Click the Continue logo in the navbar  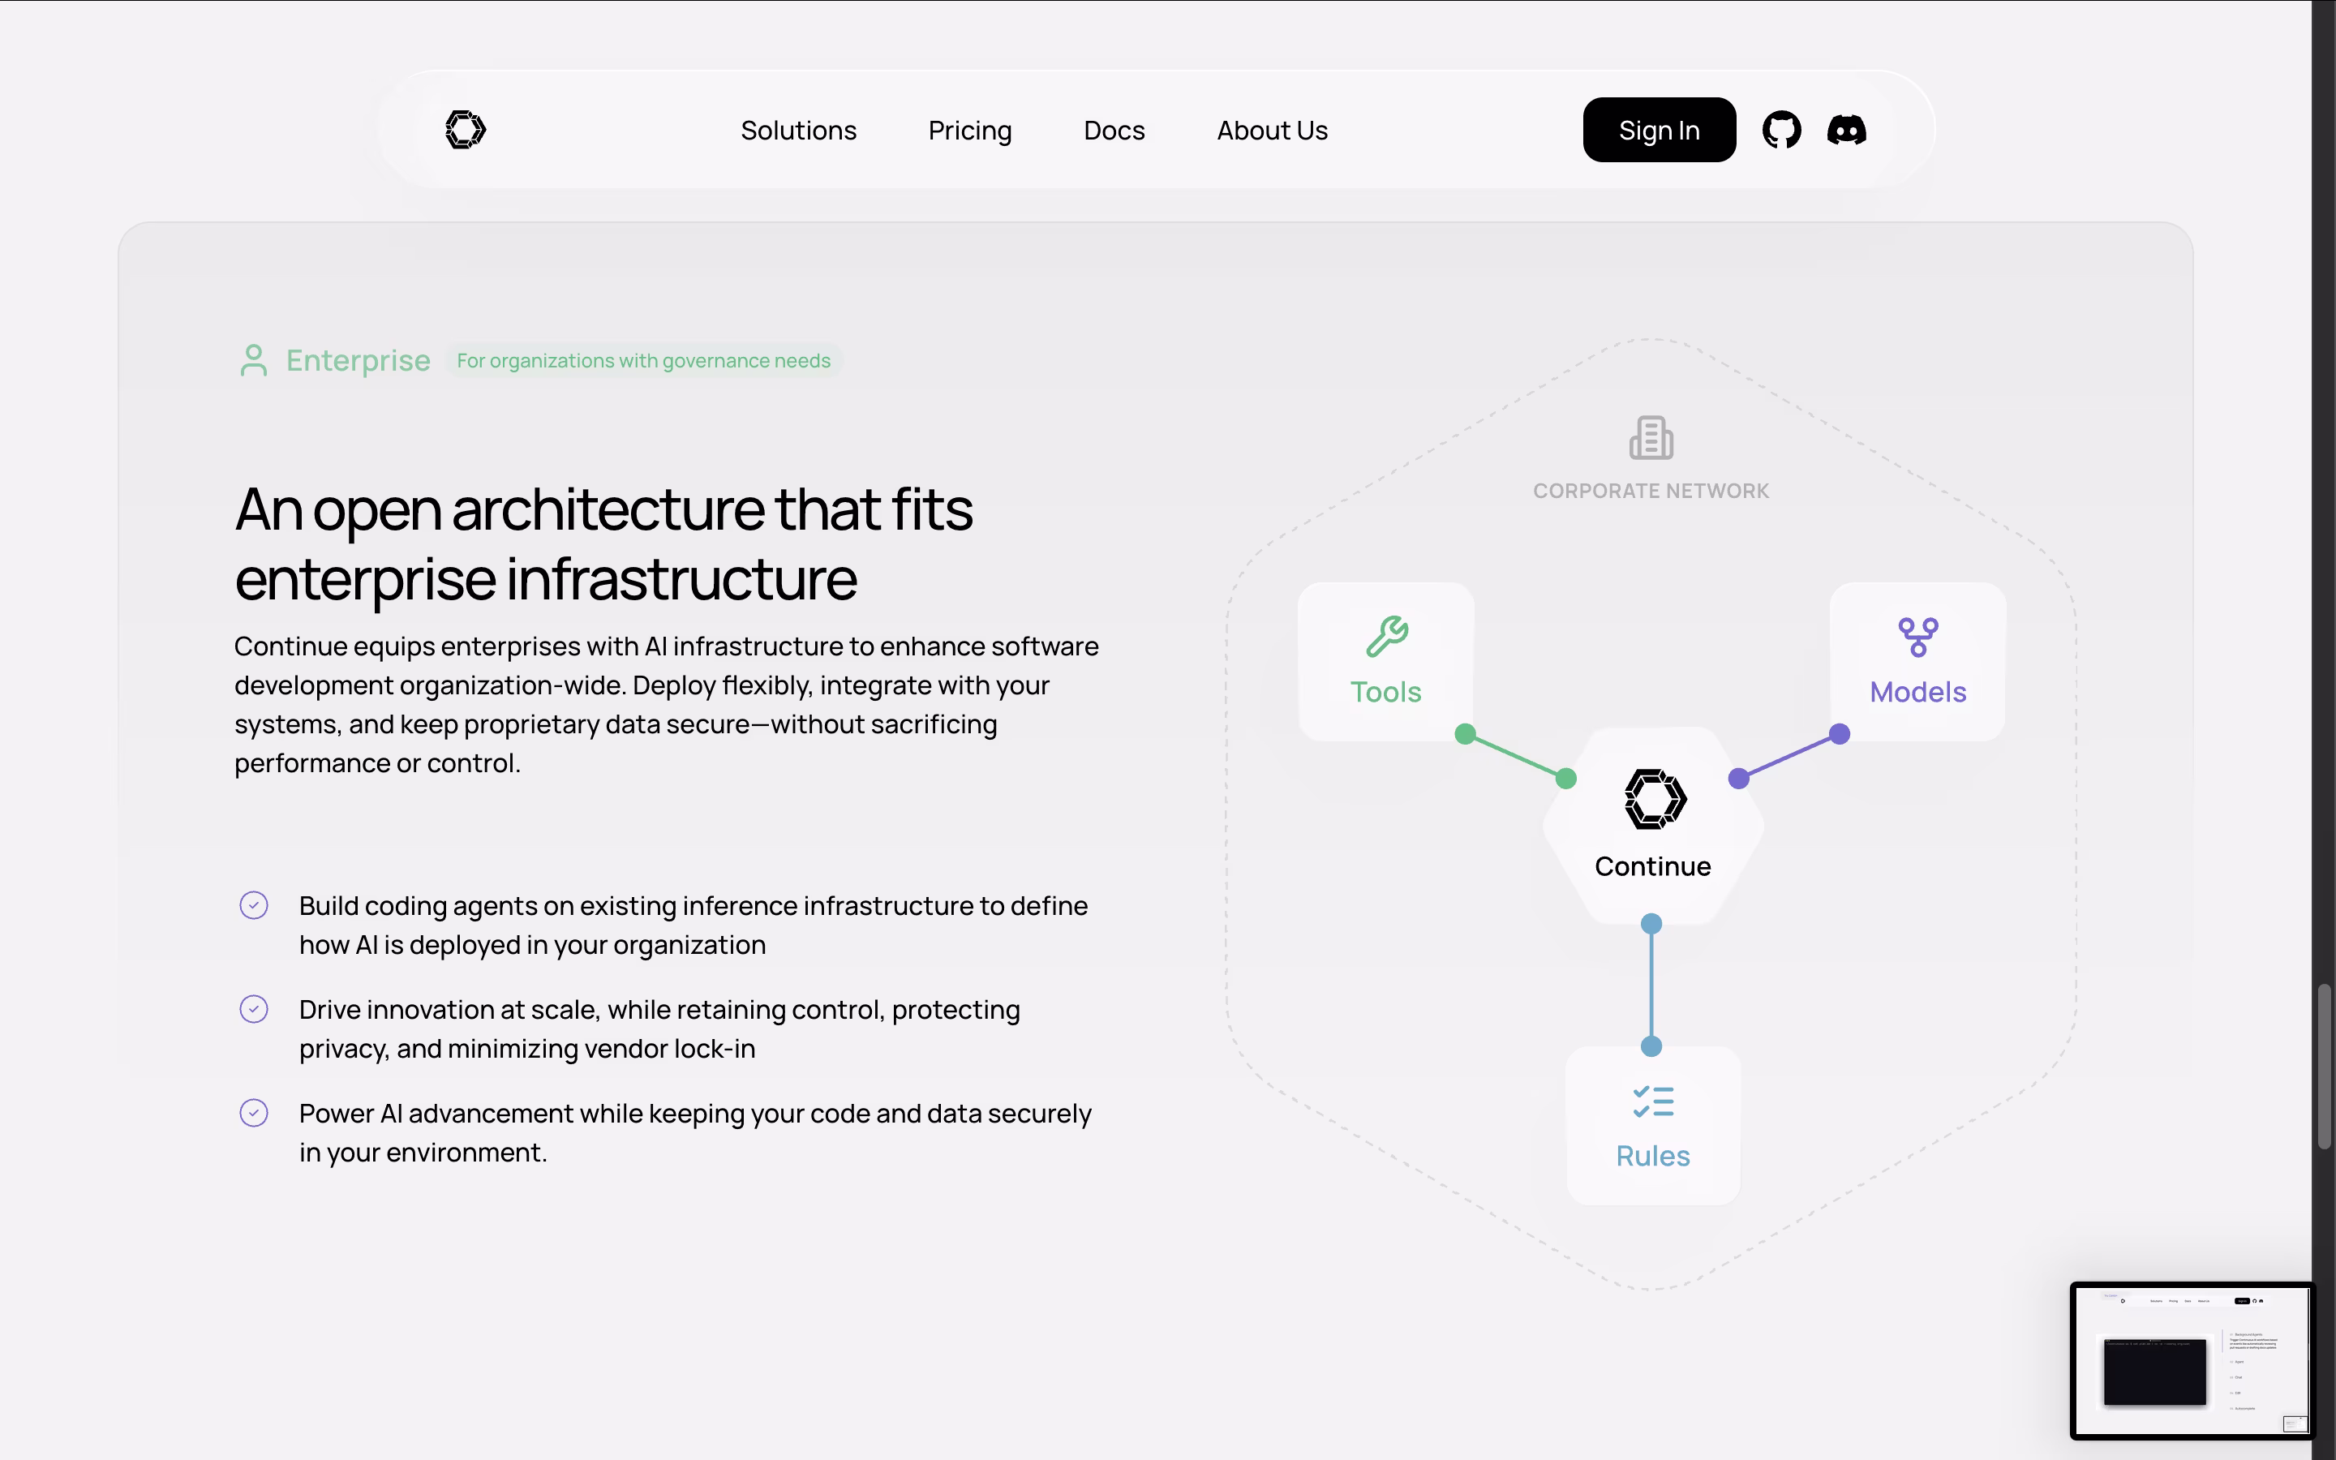(x=466, y=130)
